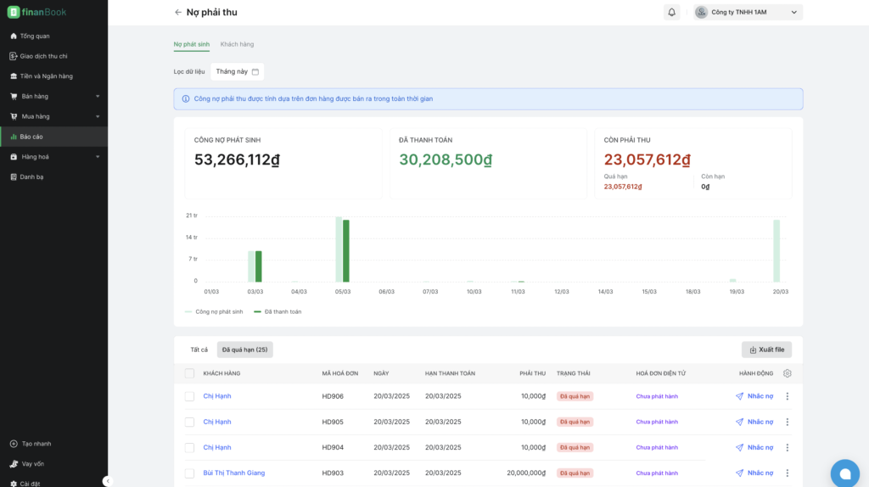Viewport: 869px width, 487px height.
Task: Switch to the Khách hàng tab
Action: point(238,44)
